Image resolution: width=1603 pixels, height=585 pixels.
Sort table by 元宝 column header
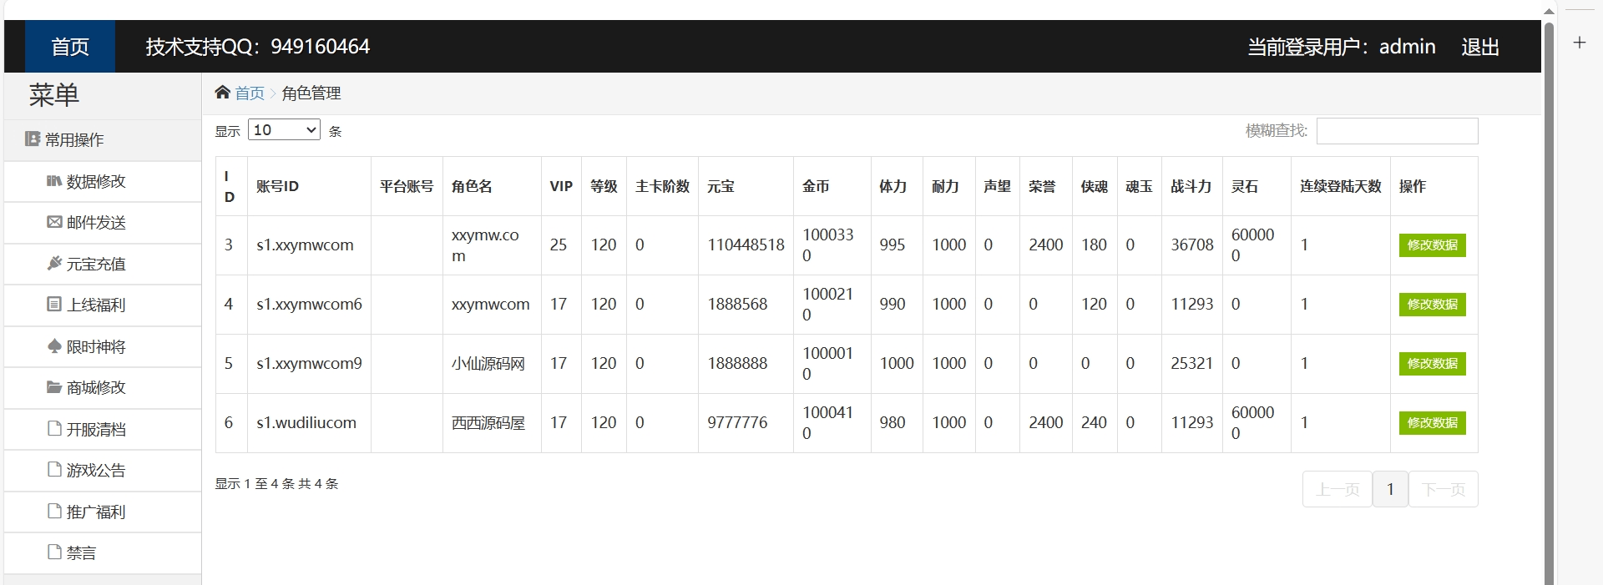click(746, 186)
